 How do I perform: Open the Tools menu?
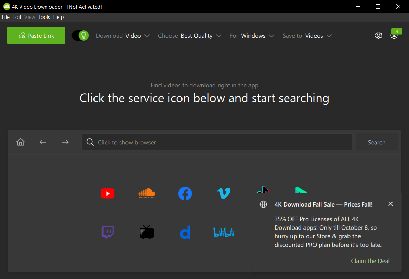[x=44, y=17]
